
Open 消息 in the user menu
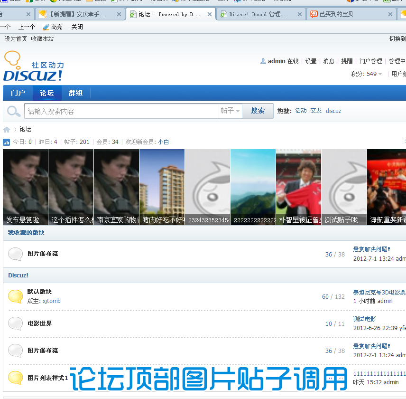329,61
